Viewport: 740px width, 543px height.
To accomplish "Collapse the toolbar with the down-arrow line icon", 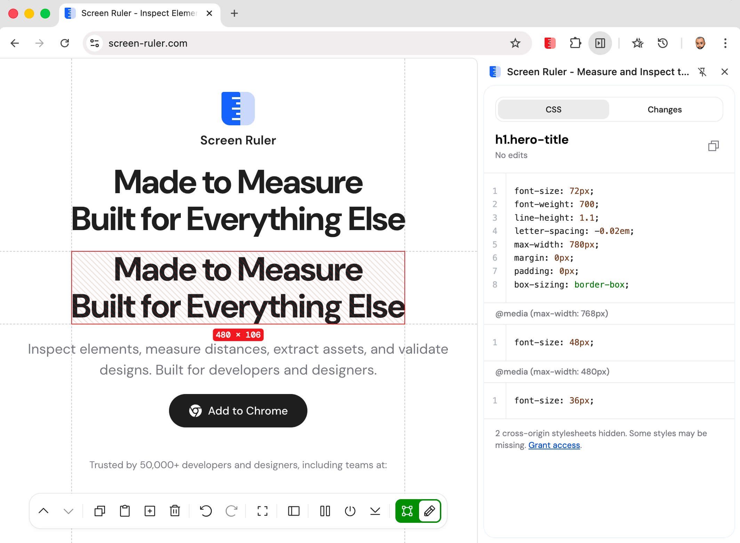I will point(375,511).
